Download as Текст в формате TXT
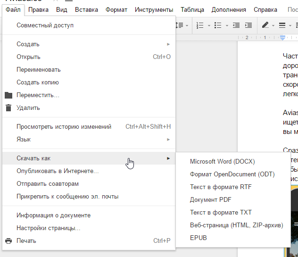The image size is (298, 257). (233, 213)
